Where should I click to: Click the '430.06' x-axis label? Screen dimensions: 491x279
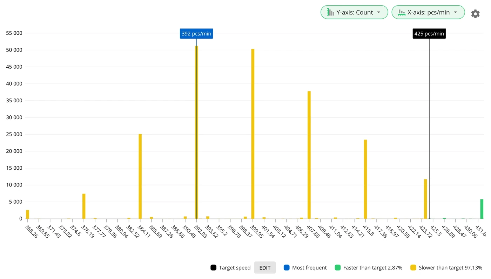point(471,231)
